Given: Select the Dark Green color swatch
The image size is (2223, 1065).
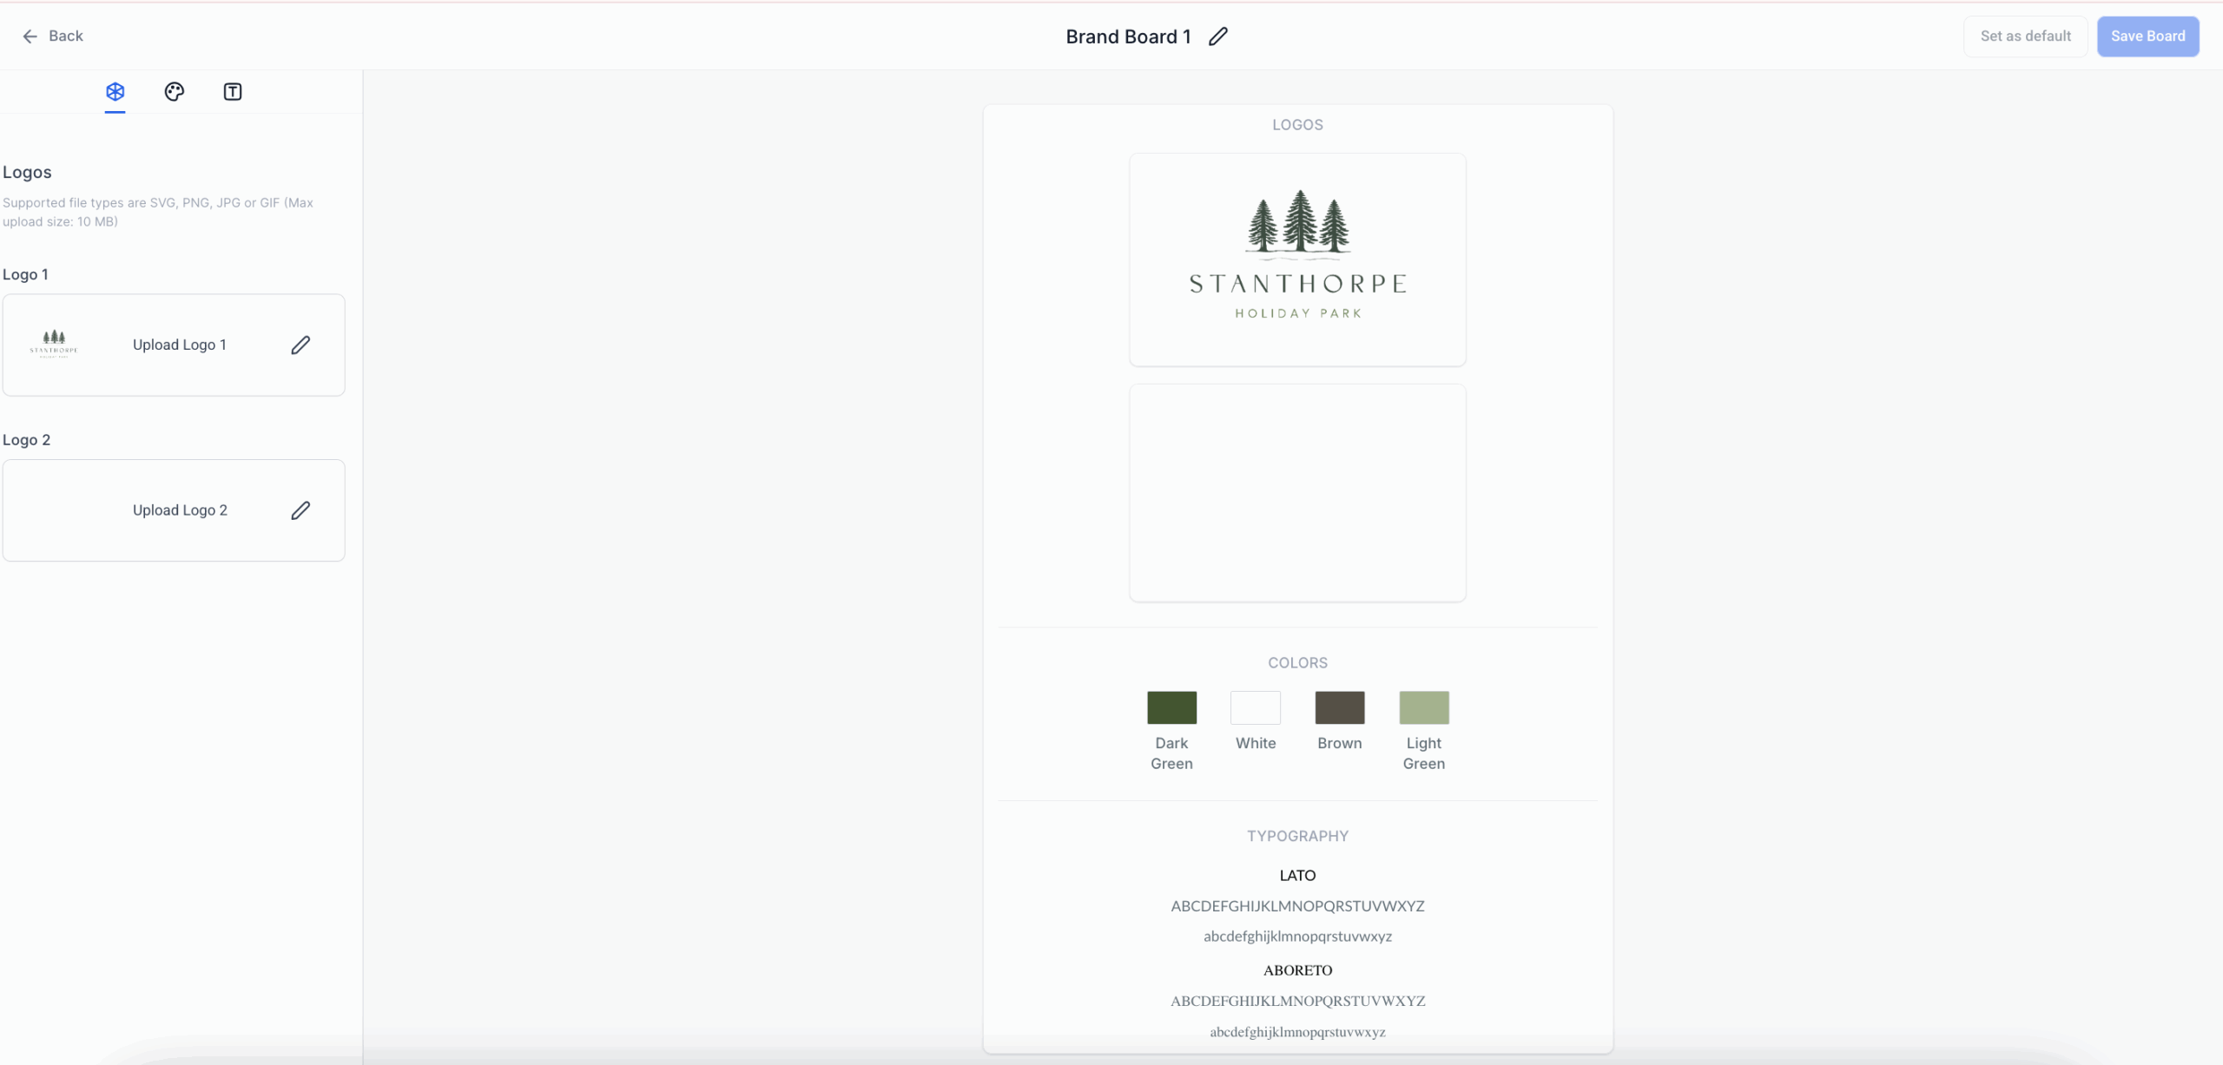Looking at the screenshot, I should (1171, 707).
